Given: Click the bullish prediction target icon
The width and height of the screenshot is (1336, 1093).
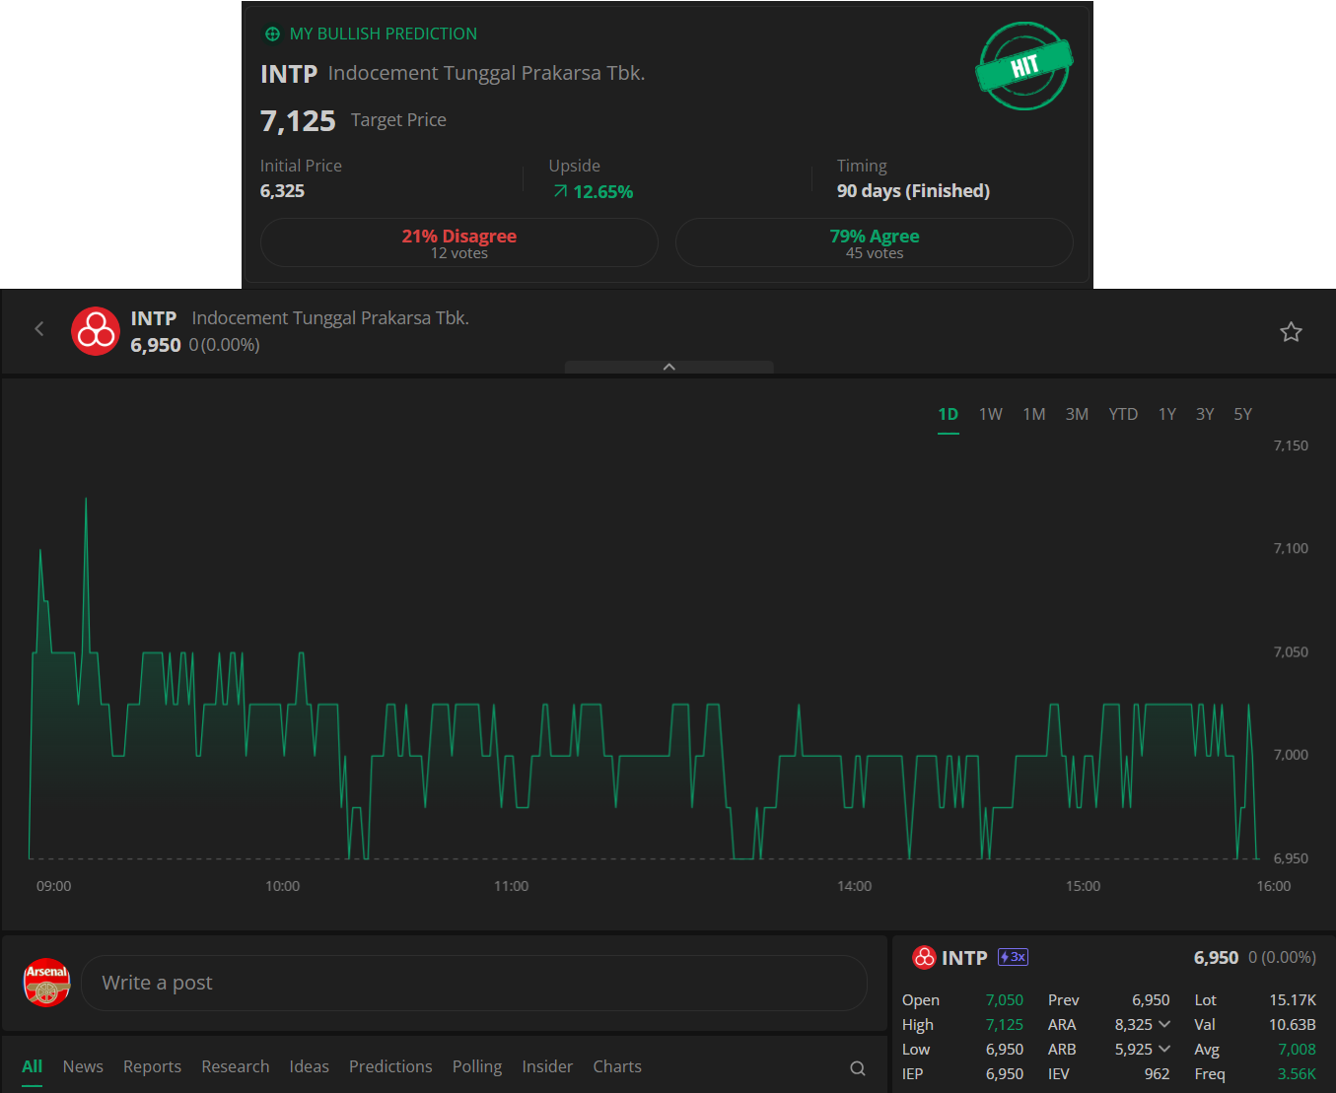Looking at the screenshot, I should (x=272, y=34).
